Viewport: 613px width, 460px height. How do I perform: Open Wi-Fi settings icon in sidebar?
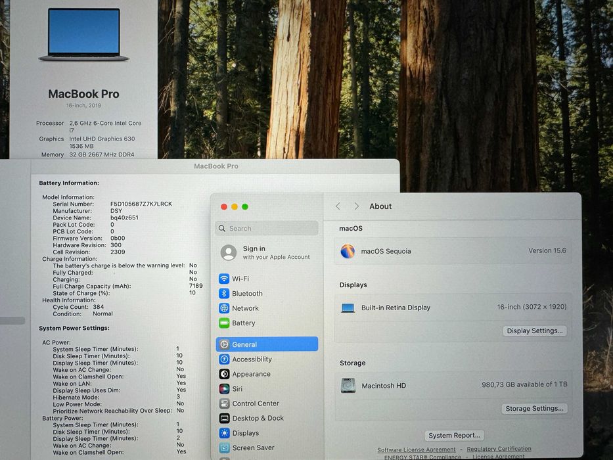[x=224, y=279]
